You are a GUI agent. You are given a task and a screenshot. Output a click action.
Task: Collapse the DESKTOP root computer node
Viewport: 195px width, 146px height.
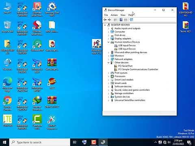click(105, 25)
